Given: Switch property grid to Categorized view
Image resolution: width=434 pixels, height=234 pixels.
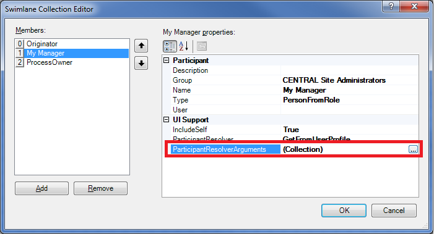Looking at the screenshot, I should point(170,46).
